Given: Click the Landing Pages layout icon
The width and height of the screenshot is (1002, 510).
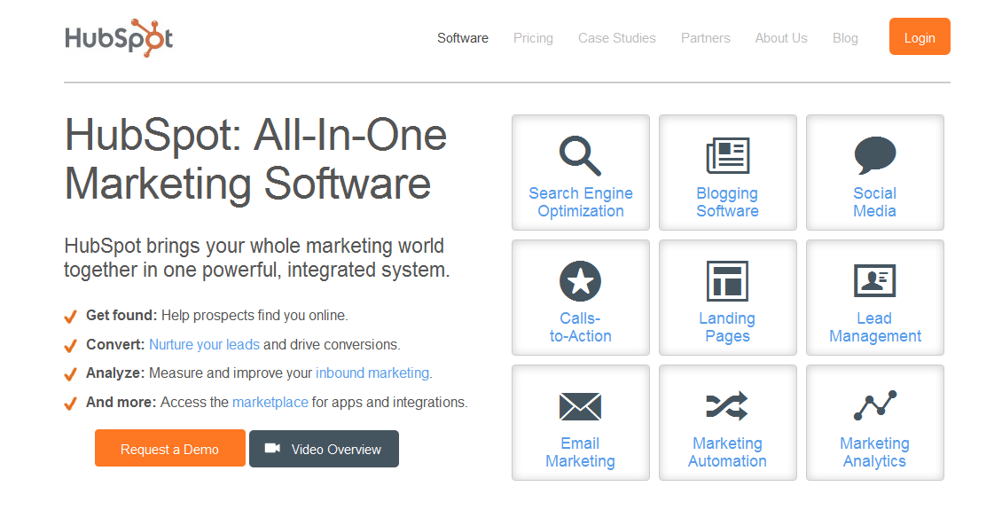Looking at the screenshot, I should pos(728,280).
